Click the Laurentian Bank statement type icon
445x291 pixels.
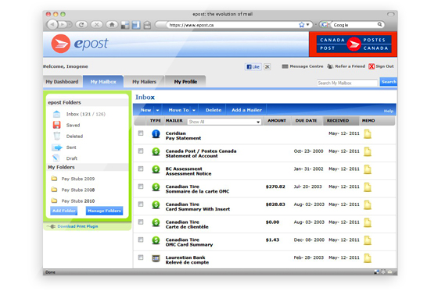156,258
